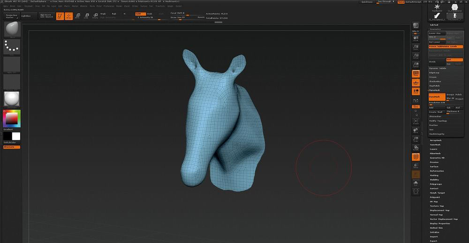The width and height of the screenshot is (469, 243).
Task: Select the star-shaped PolyMesh3D tool thumbnail
Action: click(437, 7)
